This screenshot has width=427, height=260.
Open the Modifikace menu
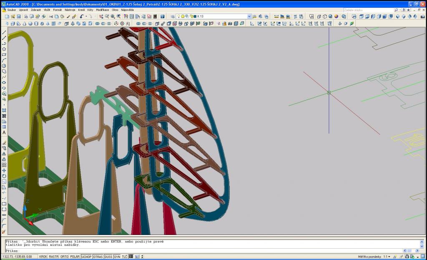[x=102, y=10]
